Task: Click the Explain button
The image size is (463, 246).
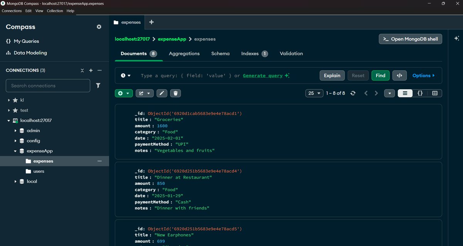Action: coord(332,75)
